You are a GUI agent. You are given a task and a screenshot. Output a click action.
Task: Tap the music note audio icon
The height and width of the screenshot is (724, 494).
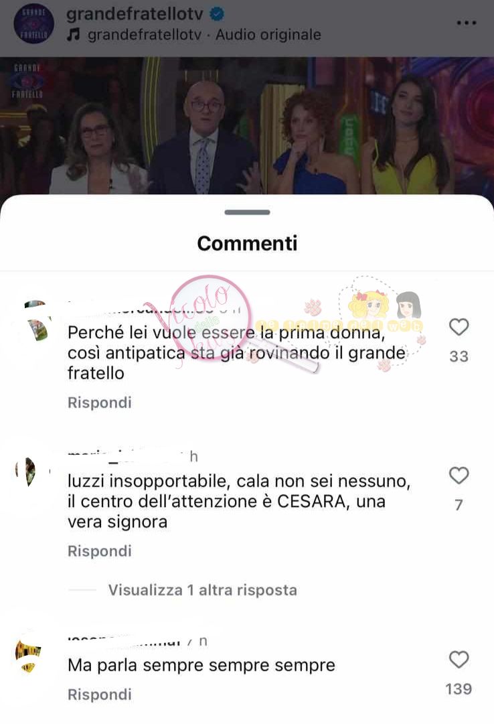pyautogui.click(x=73, y=35)
